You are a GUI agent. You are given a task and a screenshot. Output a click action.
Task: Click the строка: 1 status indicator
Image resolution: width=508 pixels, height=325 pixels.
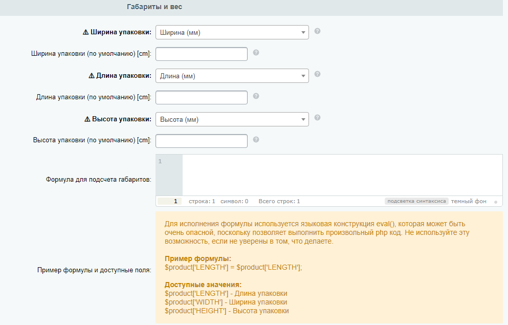(202, 201)
